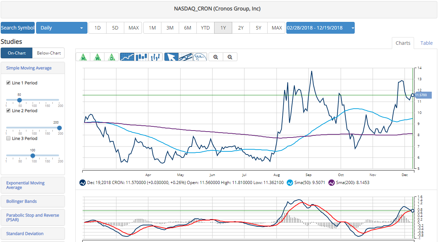Collapse the Simple Moving Average section
The width and height of the screenshot is (438, 242).
click(33, 68)
